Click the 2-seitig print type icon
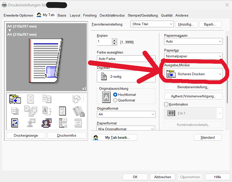232x182 pixels. point(104,76)
